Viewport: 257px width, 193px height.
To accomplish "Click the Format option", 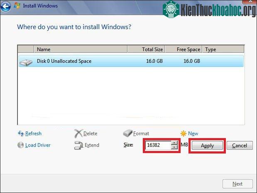I will point(141,134).
